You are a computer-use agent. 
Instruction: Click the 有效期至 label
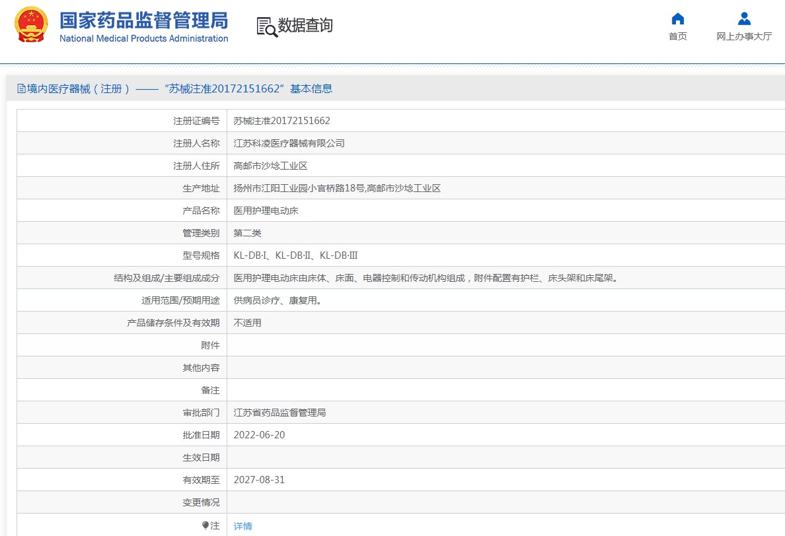tap(201, 480)
